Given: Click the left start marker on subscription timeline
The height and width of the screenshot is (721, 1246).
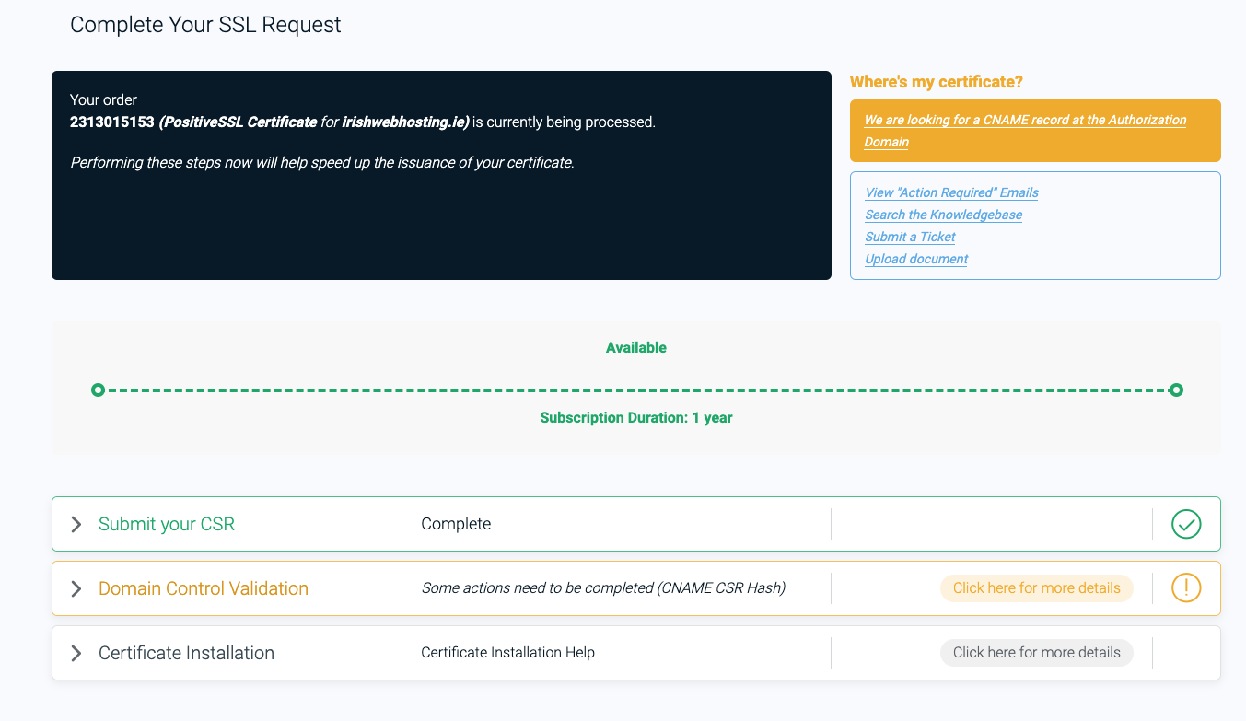Looking at the screenshot, I should [x=99, y=390].
